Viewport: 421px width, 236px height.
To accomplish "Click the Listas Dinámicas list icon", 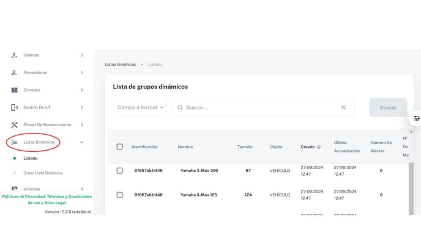I will tap(14, 142).
